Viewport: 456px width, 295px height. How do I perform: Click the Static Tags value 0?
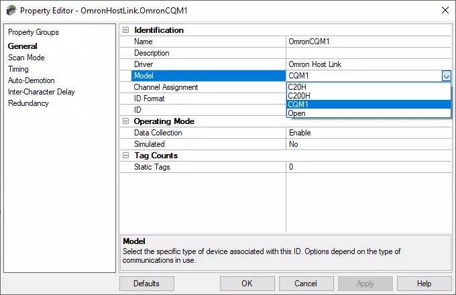click(x=368, y=167)
